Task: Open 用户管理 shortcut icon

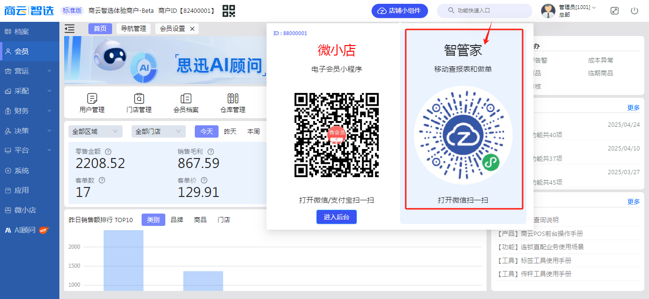Action: (92, 98)
